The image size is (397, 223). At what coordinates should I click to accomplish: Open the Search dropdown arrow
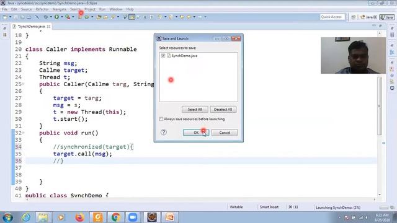[x=118, y=17]
